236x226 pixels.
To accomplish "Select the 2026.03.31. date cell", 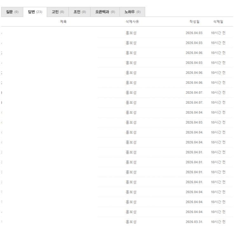I will [194, 222].
